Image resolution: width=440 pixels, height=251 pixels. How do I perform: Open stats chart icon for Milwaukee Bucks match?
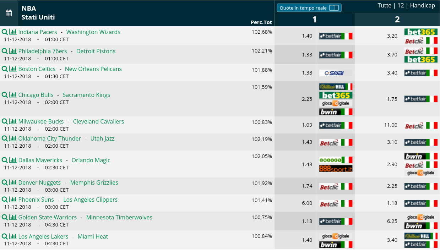coord(13,121)
